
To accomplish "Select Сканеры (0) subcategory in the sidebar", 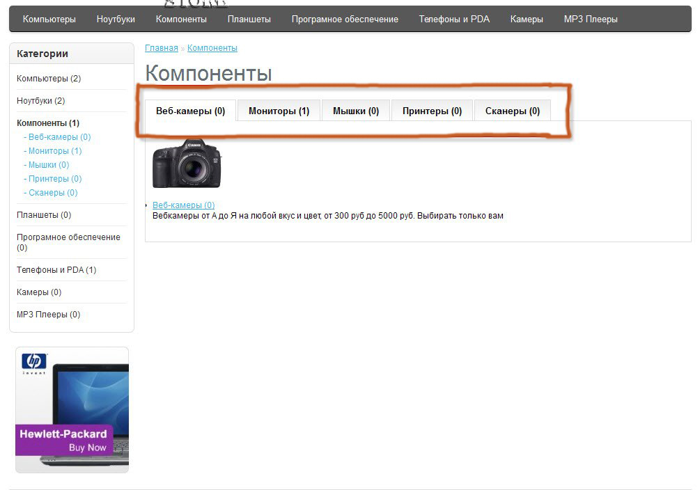I will click(x=53, y=193).
